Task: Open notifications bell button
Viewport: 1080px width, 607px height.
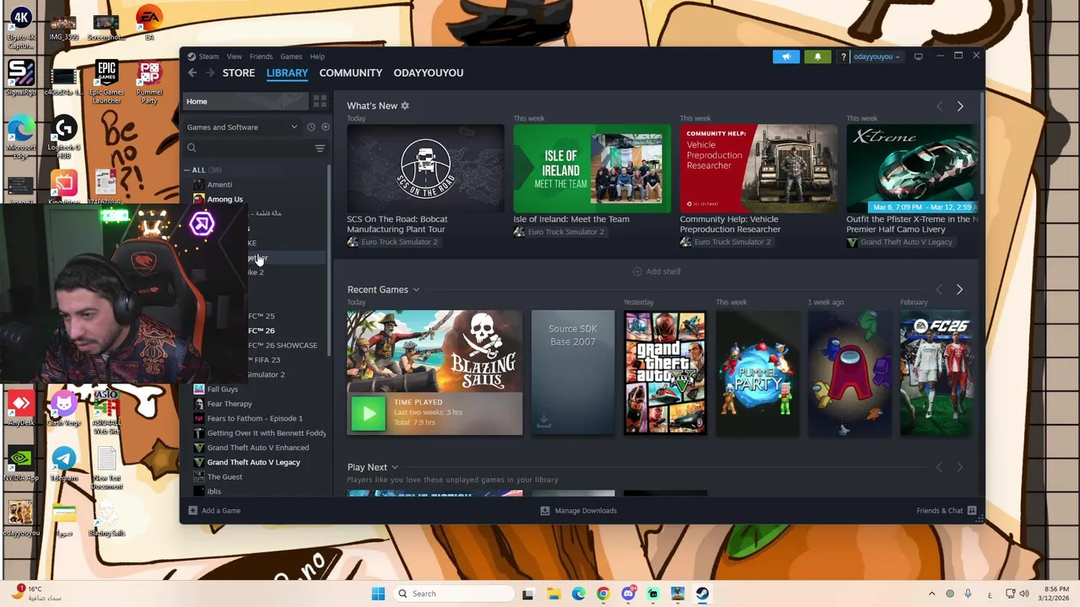Action: click(x=818, y=56)
